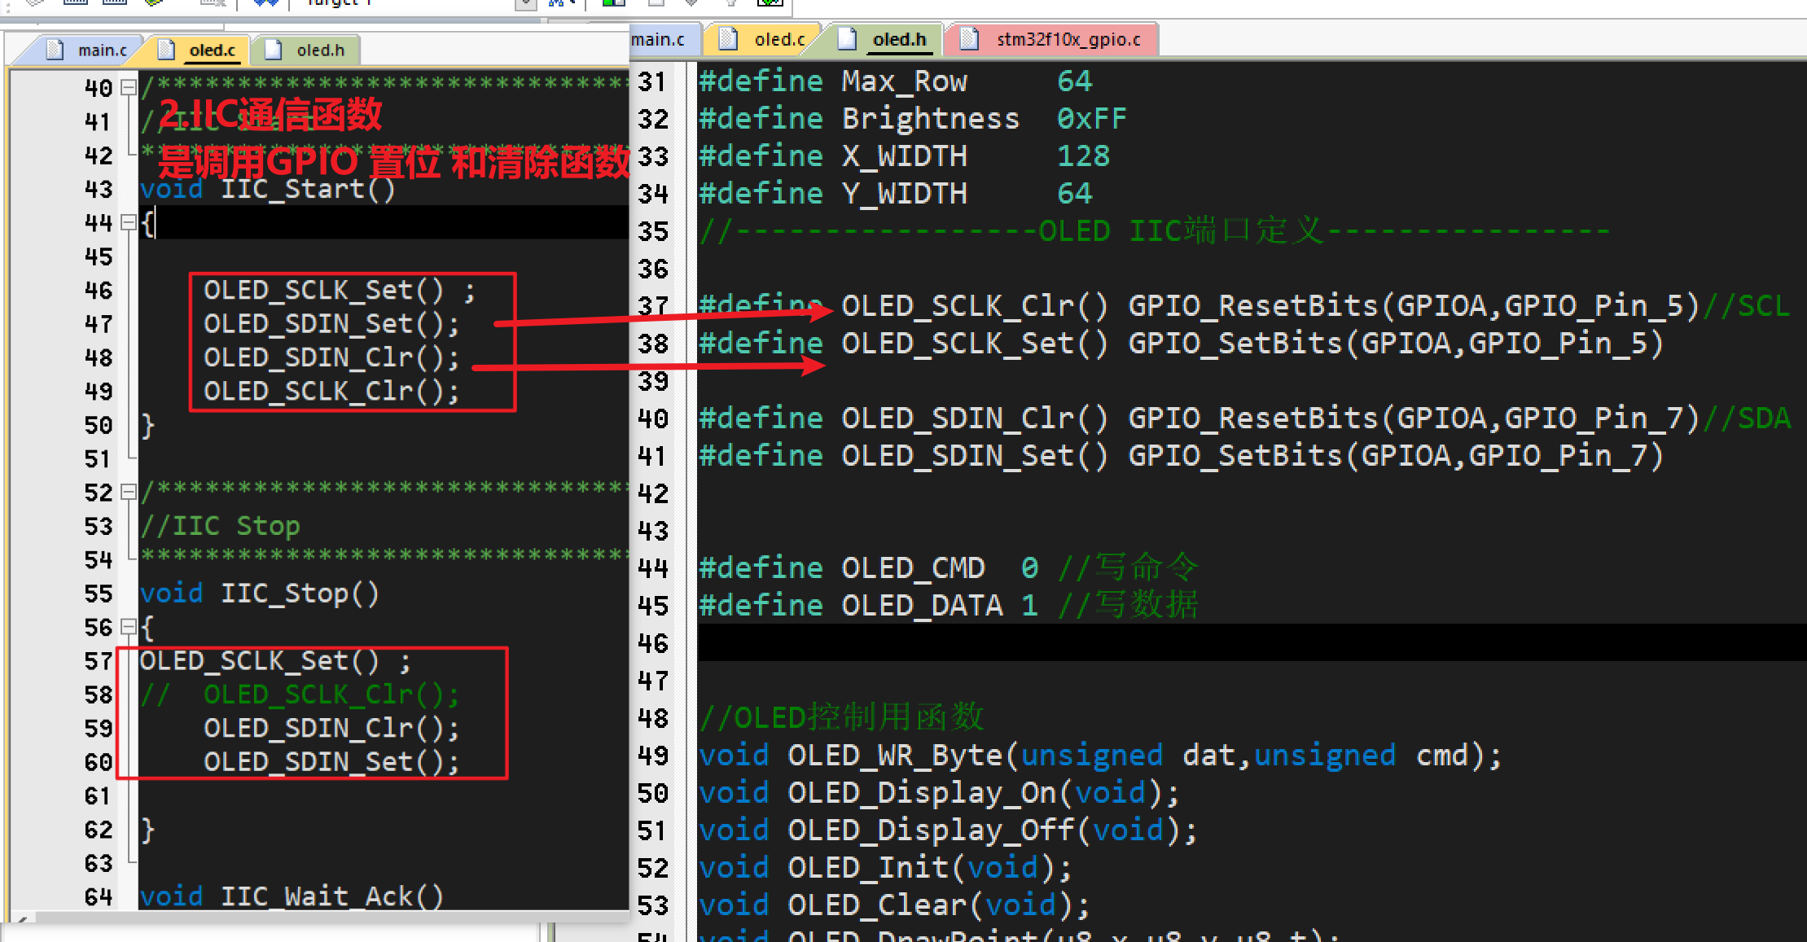Click line 46 'OLED_SCLK_Set() ;' in IIC_Start
Screen dimensions: 1807x942
[339, 290]
